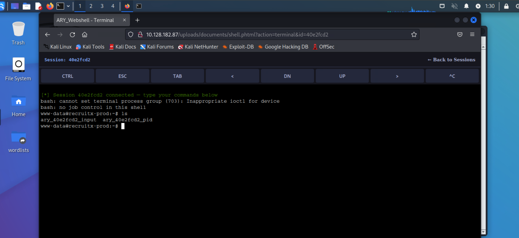Open Kali NetHunter bookmark
The image size is (519, 238).
198,47
